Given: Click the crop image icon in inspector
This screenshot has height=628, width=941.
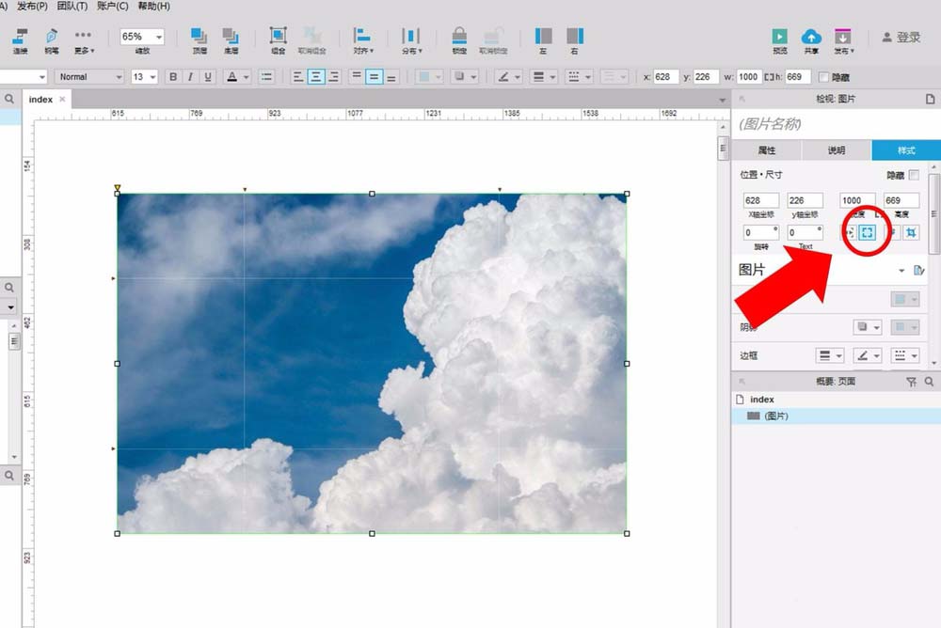Looking at the screenshot, I should pyautogui.click(x=911, y=232).
